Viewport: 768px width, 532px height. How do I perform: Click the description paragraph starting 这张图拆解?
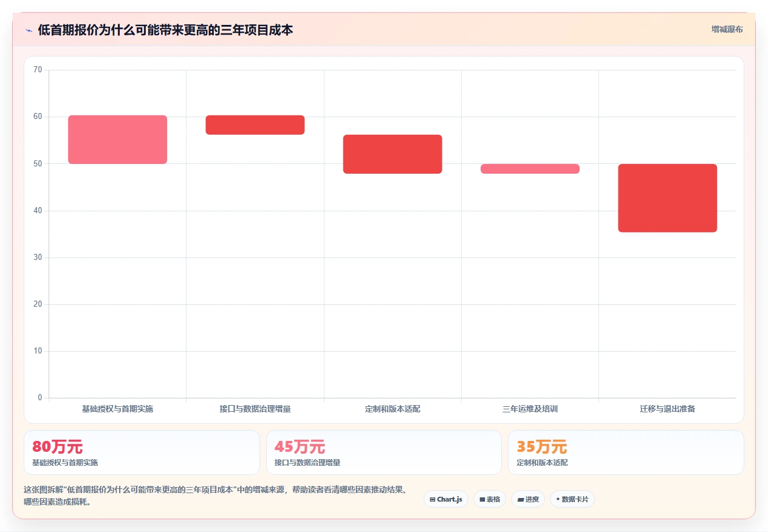click(x=215, y=496)
